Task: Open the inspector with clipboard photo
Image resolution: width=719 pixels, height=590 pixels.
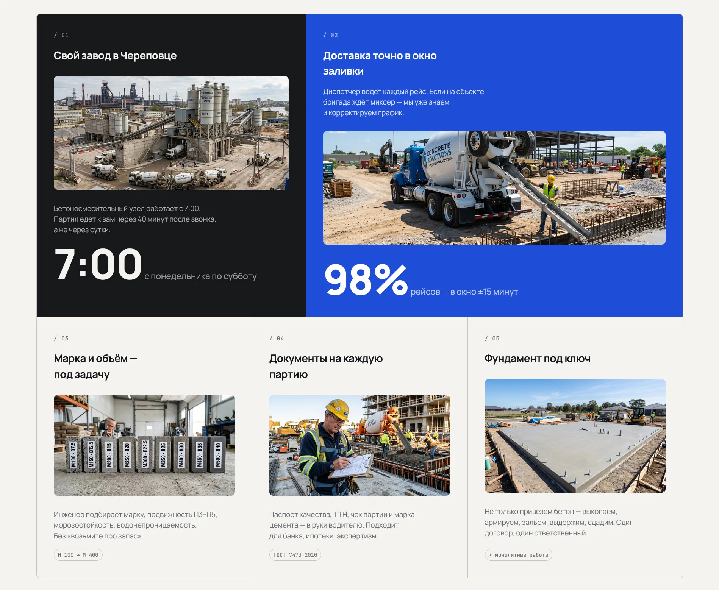Action: pos(359,445)
